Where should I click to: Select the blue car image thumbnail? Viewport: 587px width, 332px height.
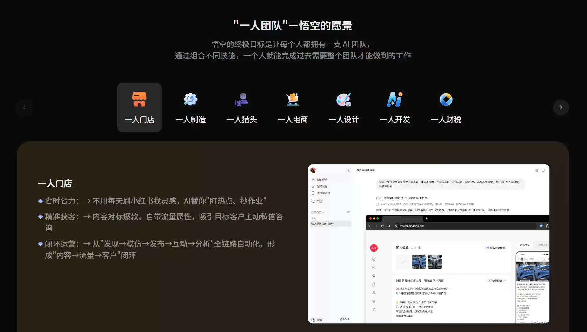click(419, 262)
